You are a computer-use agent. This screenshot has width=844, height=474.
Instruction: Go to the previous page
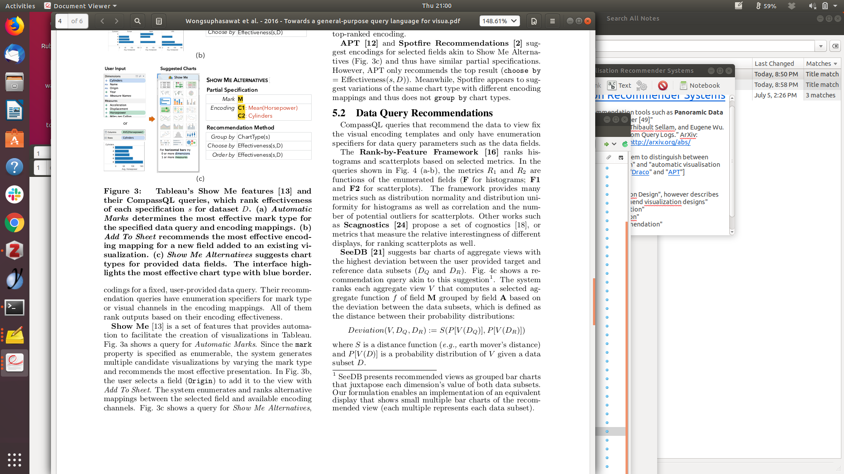coord(102,21)
